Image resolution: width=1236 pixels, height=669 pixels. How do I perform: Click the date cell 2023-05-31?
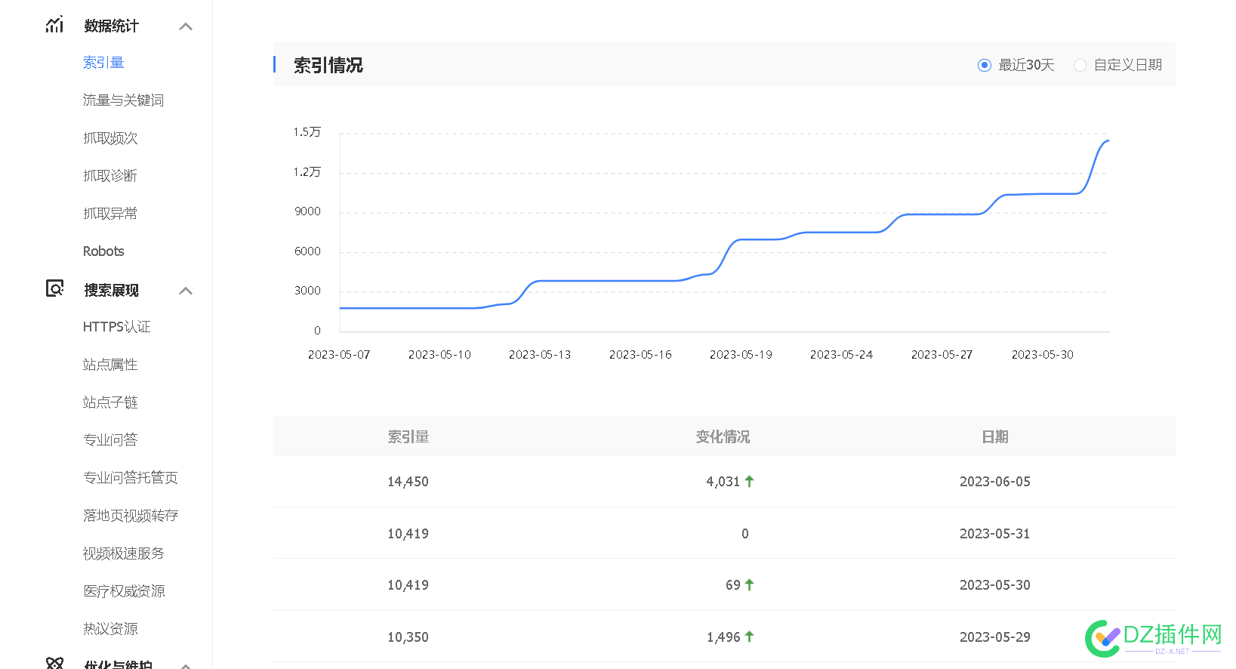click(995, 534)
